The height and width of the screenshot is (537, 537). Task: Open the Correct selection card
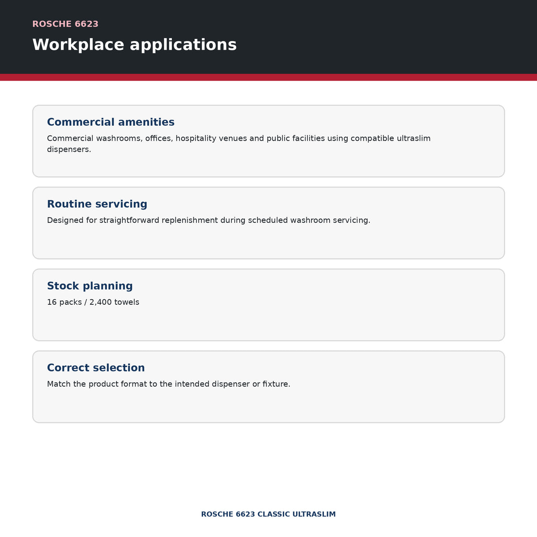(268, 387)
